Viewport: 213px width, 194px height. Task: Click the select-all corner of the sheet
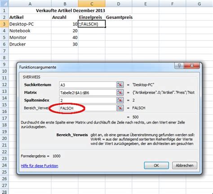point(4,4)
